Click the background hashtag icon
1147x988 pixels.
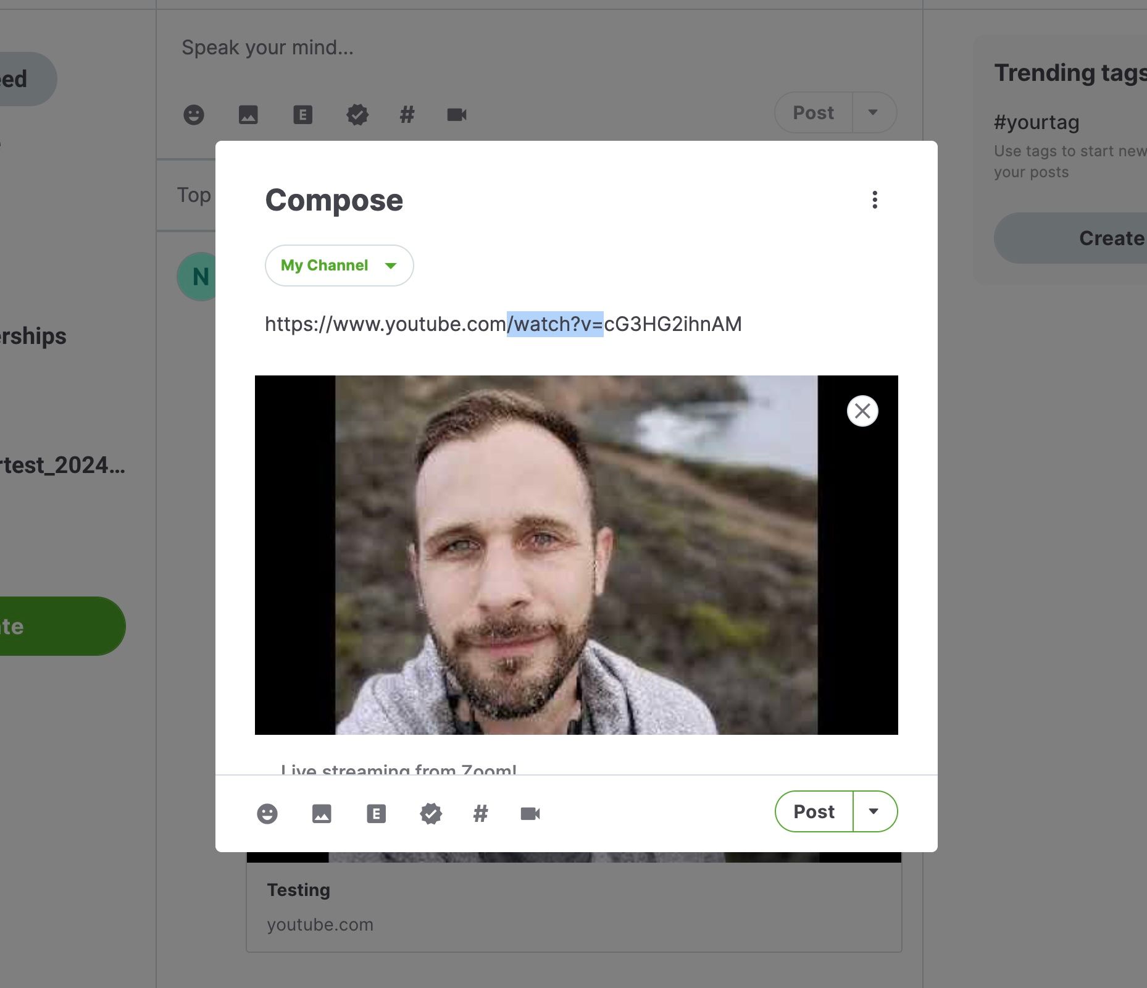point(407,115)
